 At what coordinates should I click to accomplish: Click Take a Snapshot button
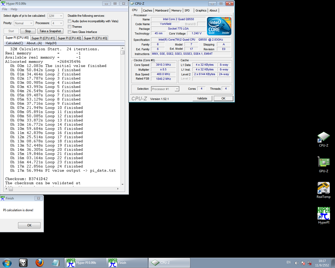coord(50,31)
